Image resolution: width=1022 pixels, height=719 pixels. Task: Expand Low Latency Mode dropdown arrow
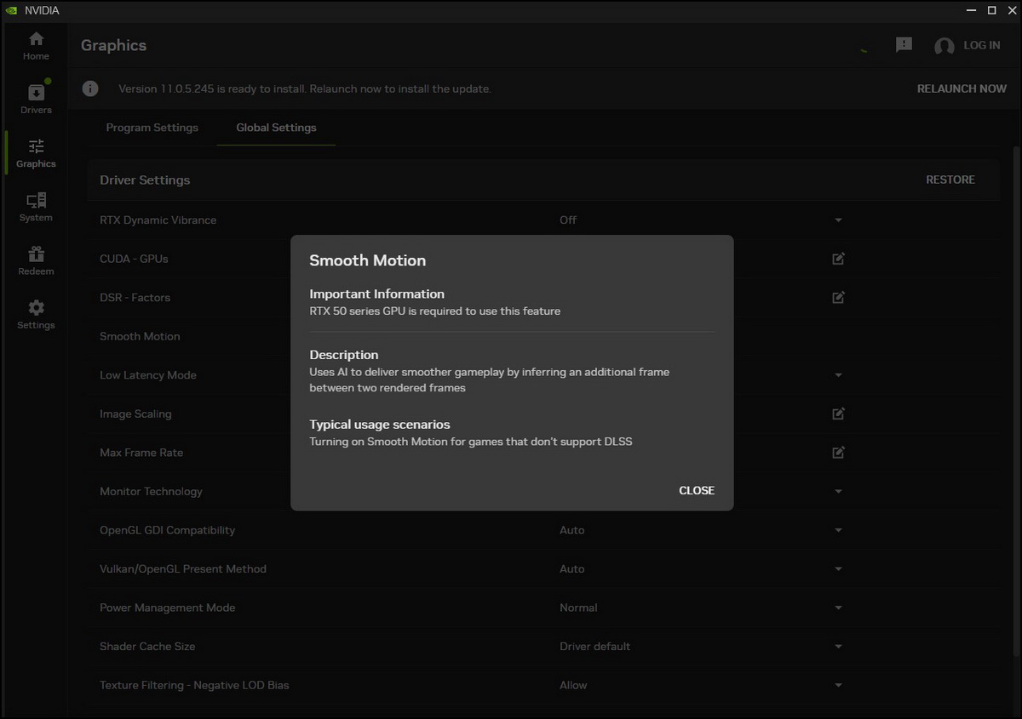[x=838, y=375]
